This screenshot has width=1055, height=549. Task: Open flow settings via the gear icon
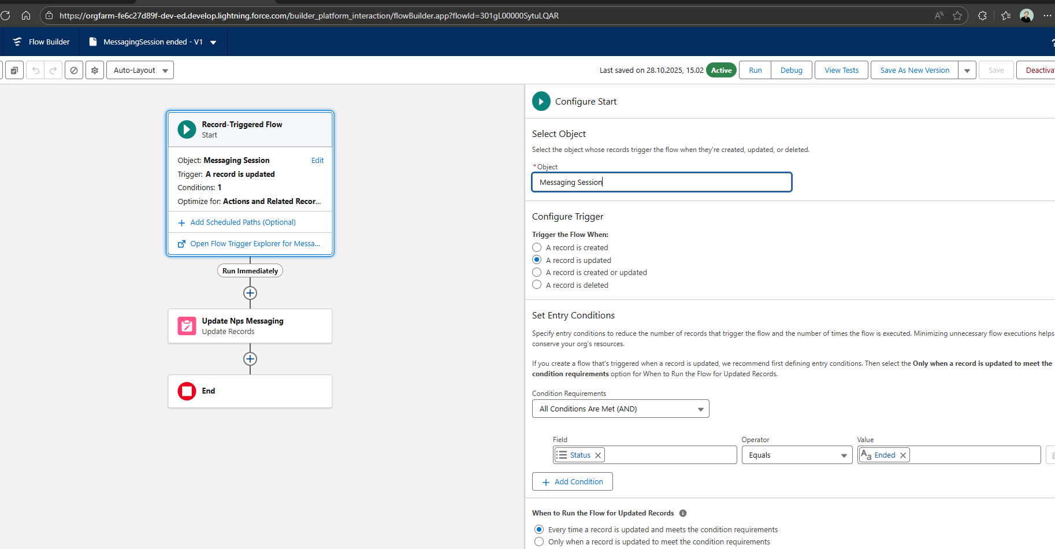click(x=94, y=70)
